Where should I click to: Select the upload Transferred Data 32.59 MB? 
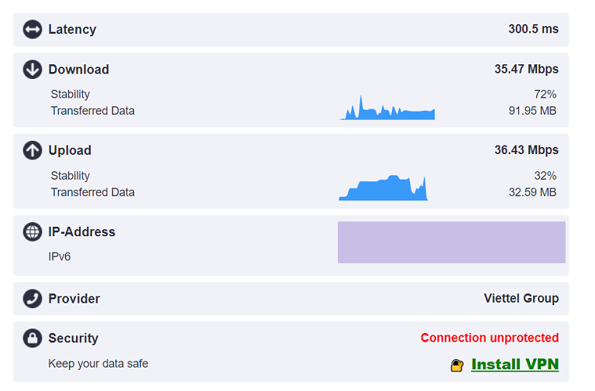click(x=532, y=192)
